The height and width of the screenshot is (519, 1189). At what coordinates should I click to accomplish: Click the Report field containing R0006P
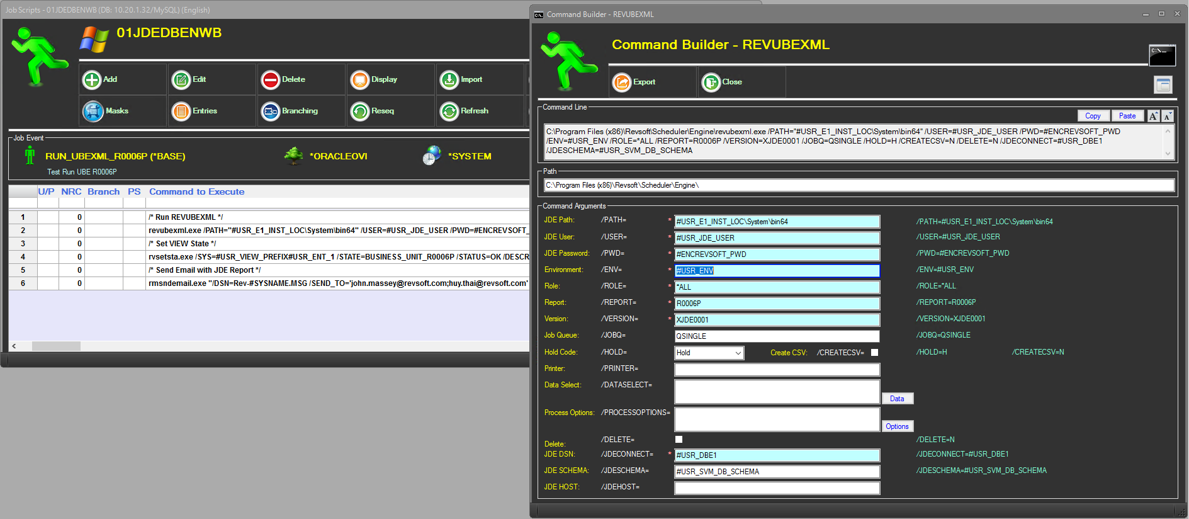(777, 304)
